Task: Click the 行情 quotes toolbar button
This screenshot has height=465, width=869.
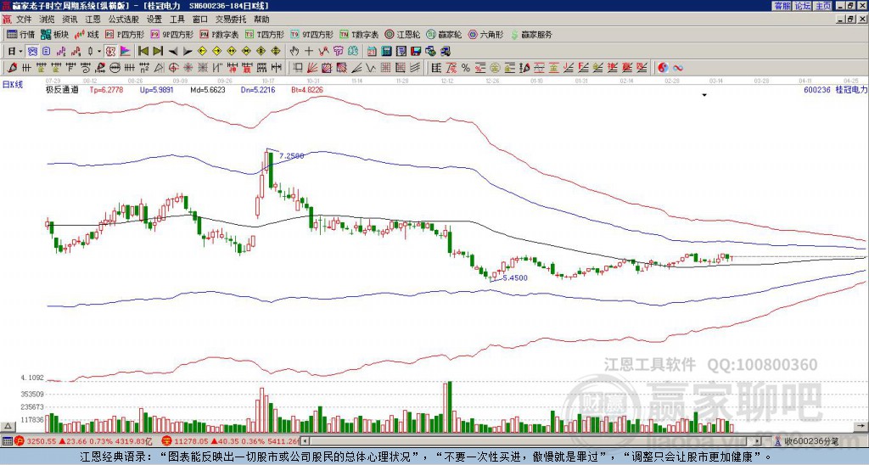Action: [21, 34]
